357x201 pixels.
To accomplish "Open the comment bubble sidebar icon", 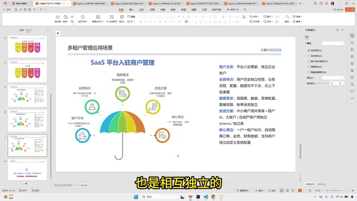I will 352,92.
